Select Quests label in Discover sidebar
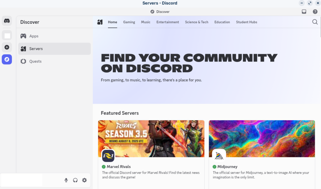This screenshot has height=189, width=321. pyautogui.click(x=35, y=62)
